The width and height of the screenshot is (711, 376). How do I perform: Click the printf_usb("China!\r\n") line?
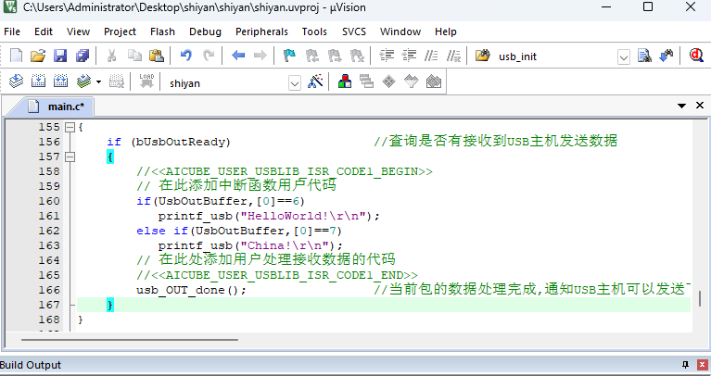tap(250, 245)
